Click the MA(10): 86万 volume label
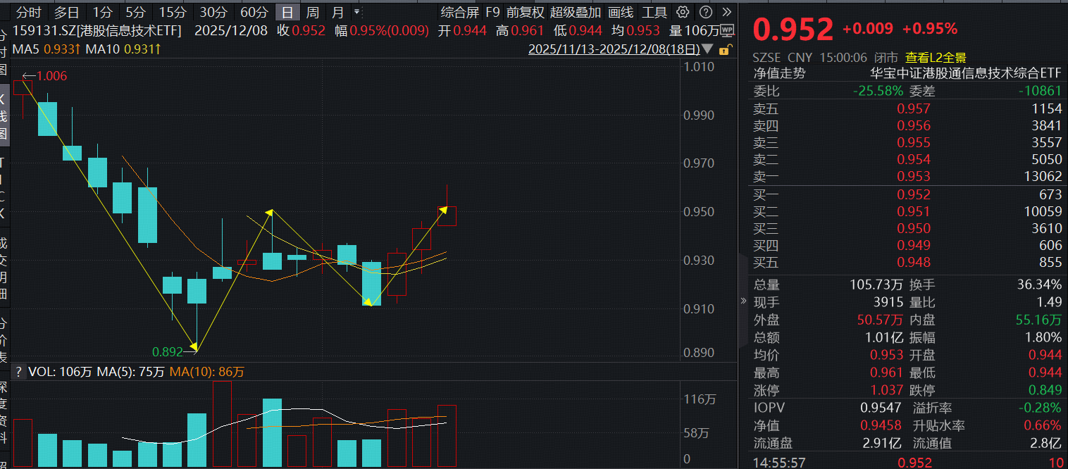This screenshot has height=469, width=1068. point(206,372)
